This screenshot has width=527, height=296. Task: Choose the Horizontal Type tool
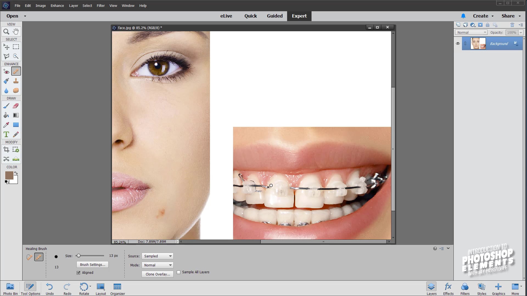point(6,134)
